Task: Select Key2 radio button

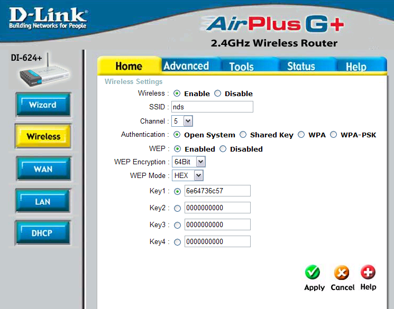Action: click(177, 208)
